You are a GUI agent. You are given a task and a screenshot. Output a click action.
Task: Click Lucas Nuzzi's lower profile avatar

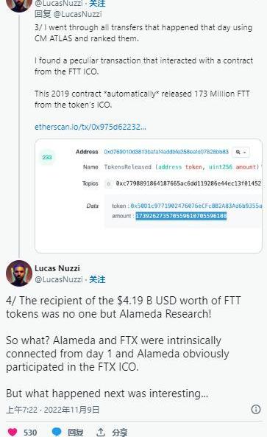[19, 273]
